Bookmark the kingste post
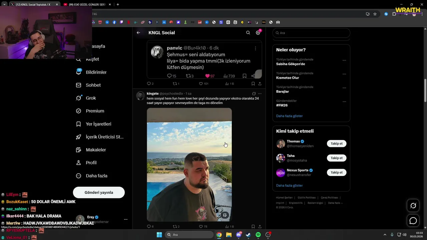The width and height of the screenshot is (427, 240). [253, 226]
